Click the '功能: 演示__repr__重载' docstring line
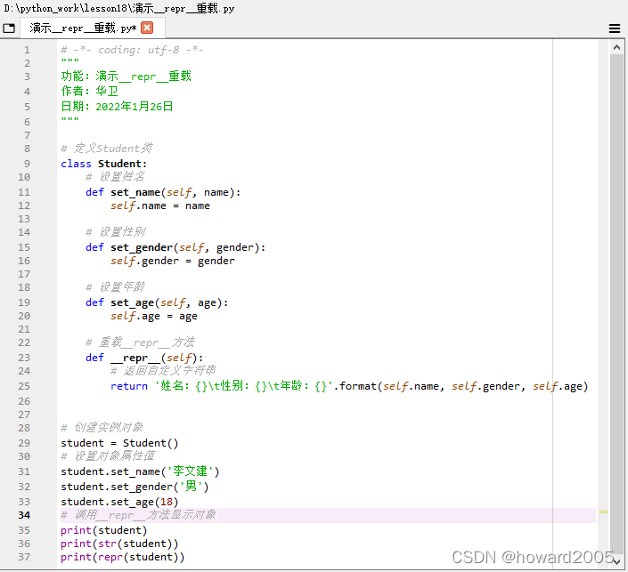The height and width of the screenshot is (572, 628). point(126,76)
